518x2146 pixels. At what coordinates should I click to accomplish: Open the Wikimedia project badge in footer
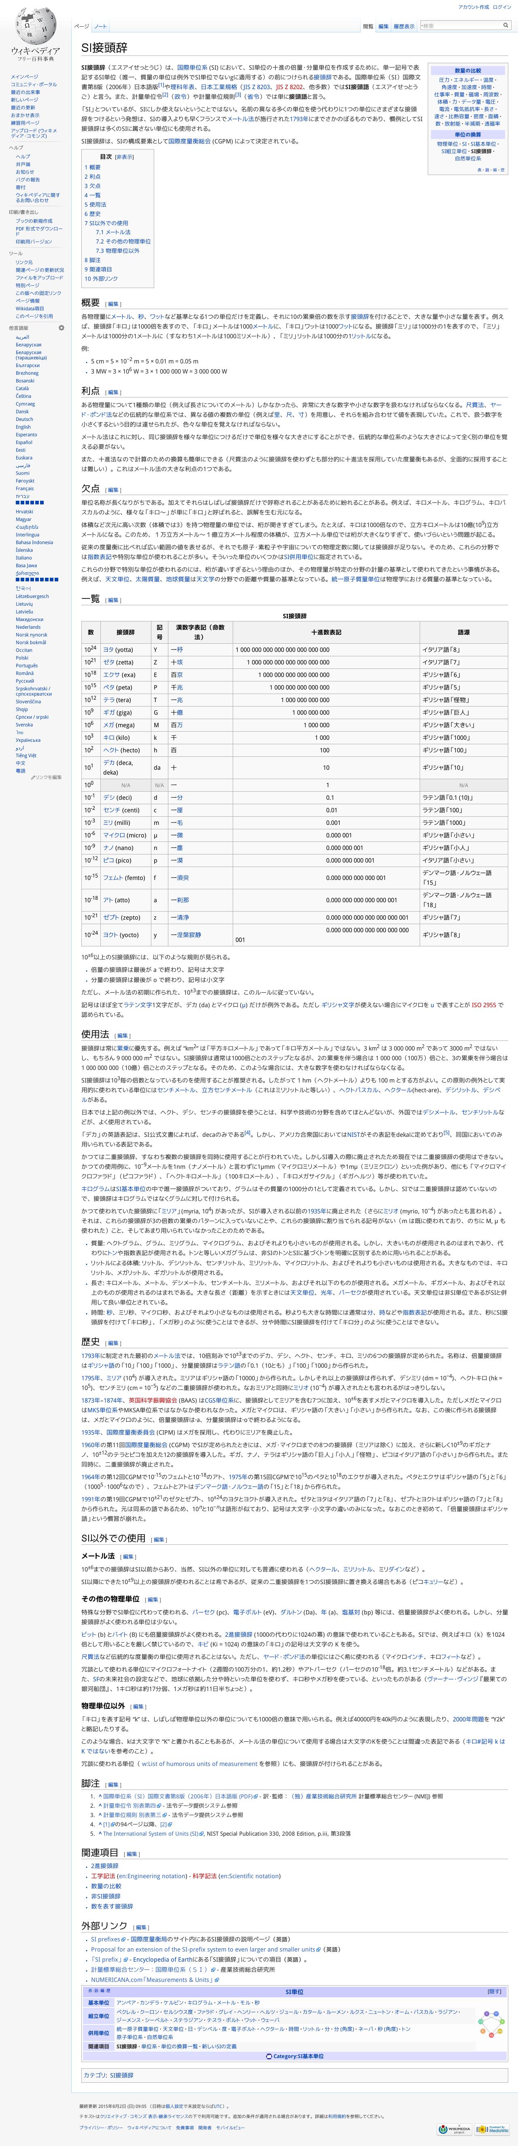(455, 2129)
